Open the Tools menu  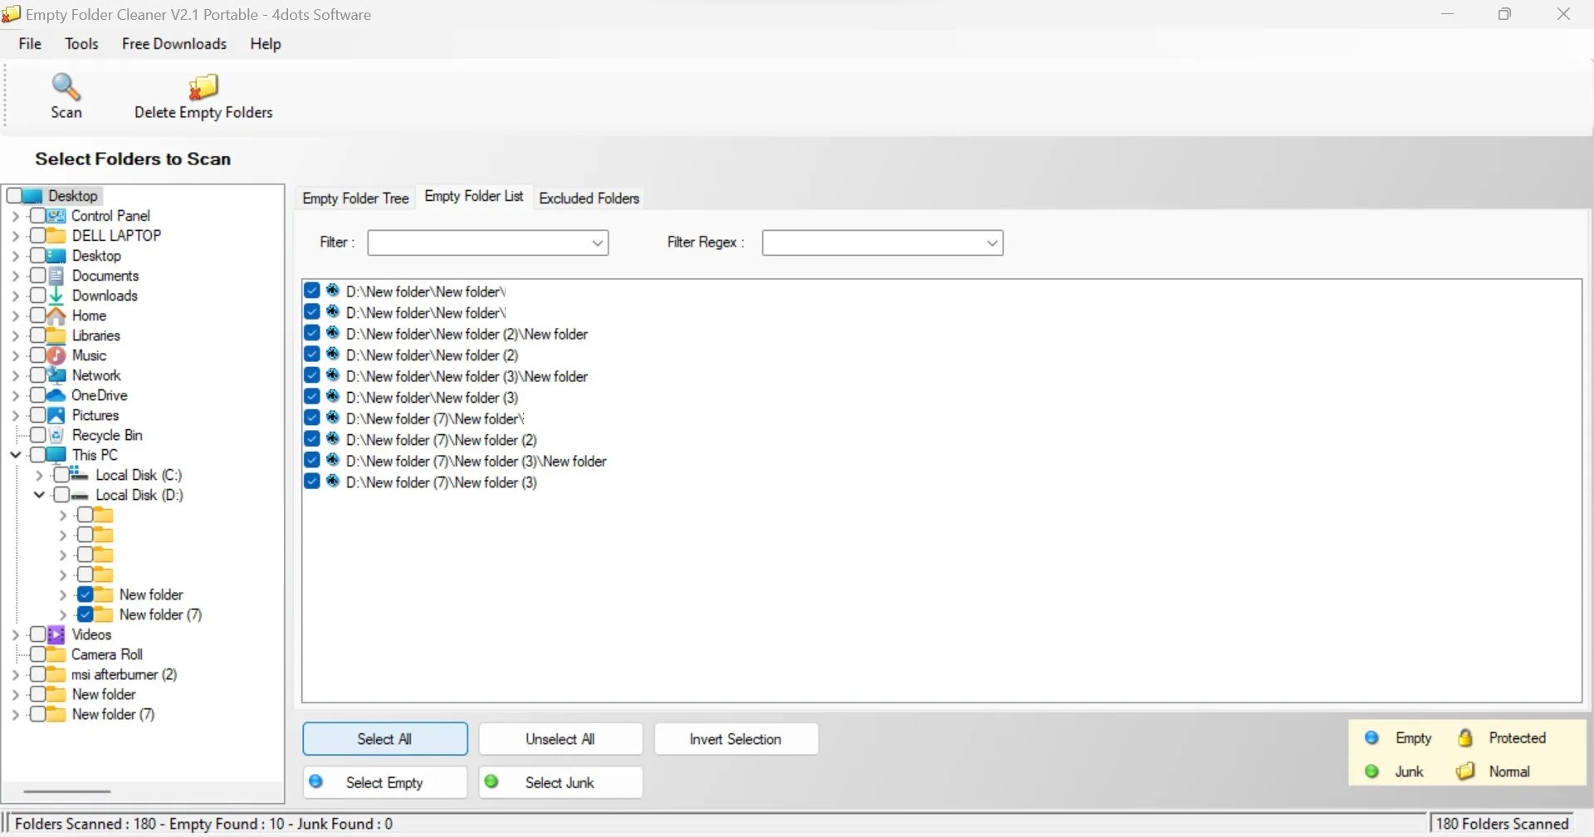81,43
